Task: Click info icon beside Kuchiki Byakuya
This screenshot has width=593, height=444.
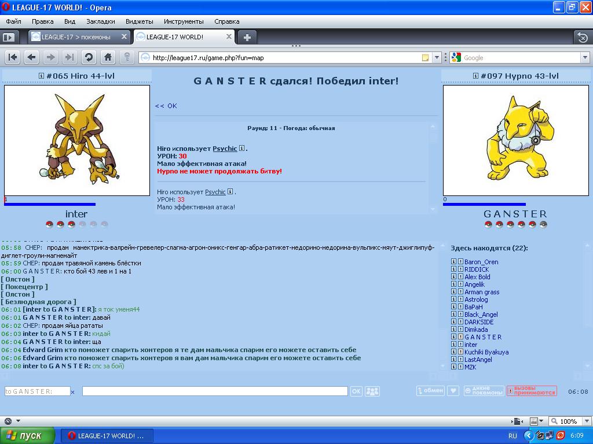Action: [454, 352]
